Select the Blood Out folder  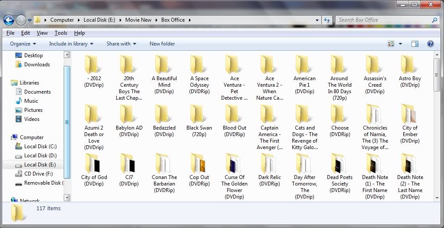(x=235, y=121)
